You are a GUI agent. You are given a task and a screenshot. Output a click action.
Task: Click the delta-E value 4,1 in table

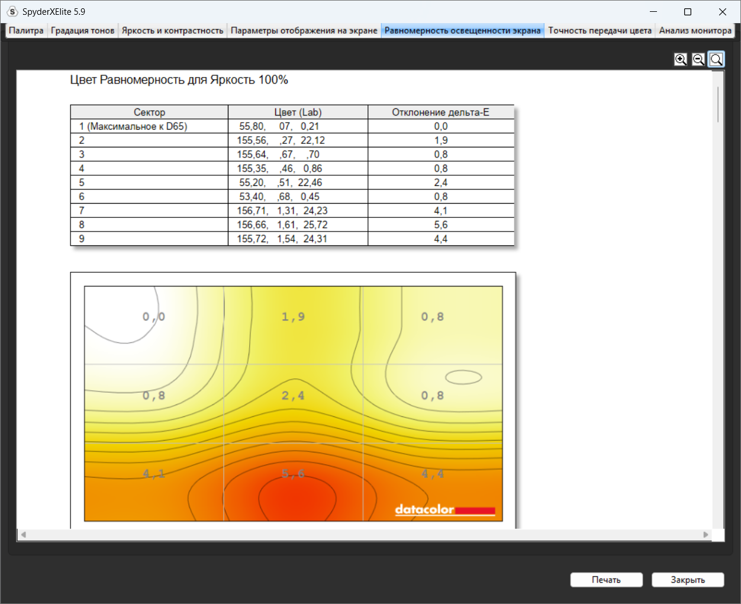441,211
